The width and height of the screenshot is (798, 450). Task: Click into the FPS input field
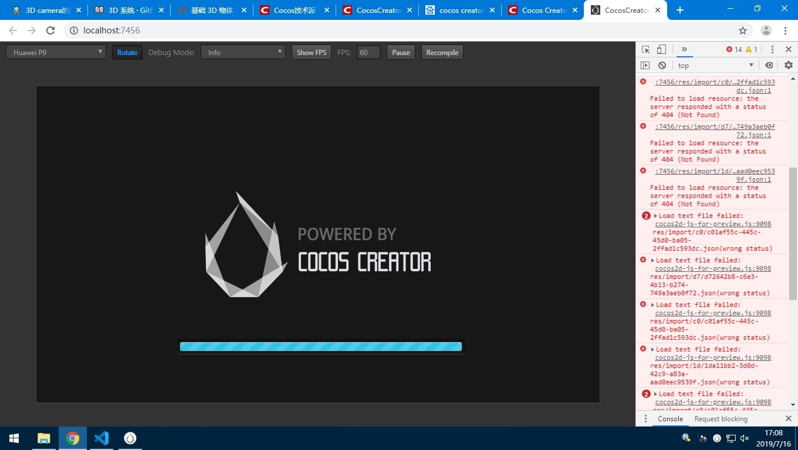pos(368,52)
